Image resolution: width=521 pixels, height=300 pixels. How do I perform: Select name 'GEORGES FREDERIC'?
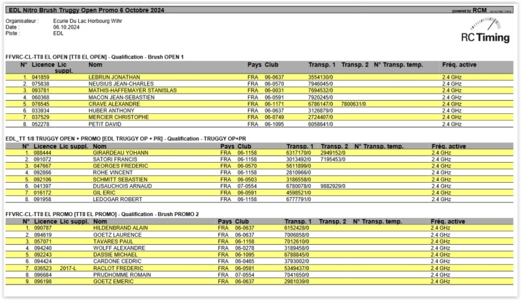tap(120, 166)
